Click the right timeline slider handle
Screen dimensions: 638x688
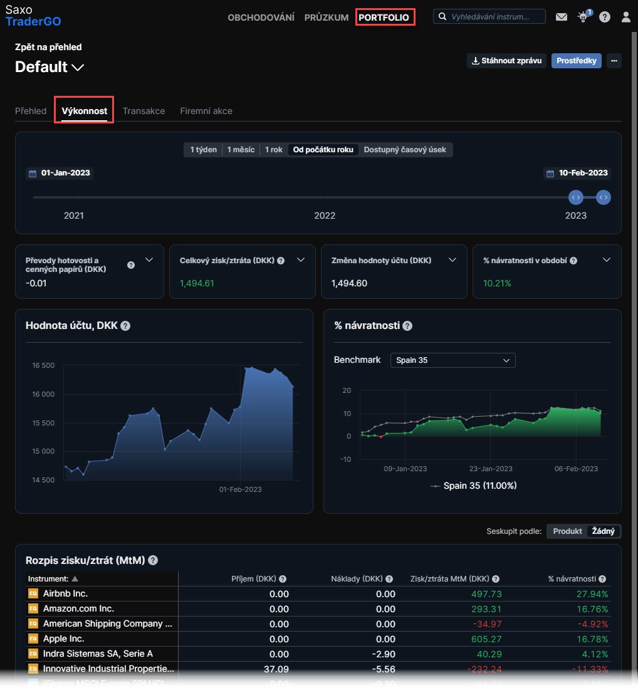coord(604,197)
